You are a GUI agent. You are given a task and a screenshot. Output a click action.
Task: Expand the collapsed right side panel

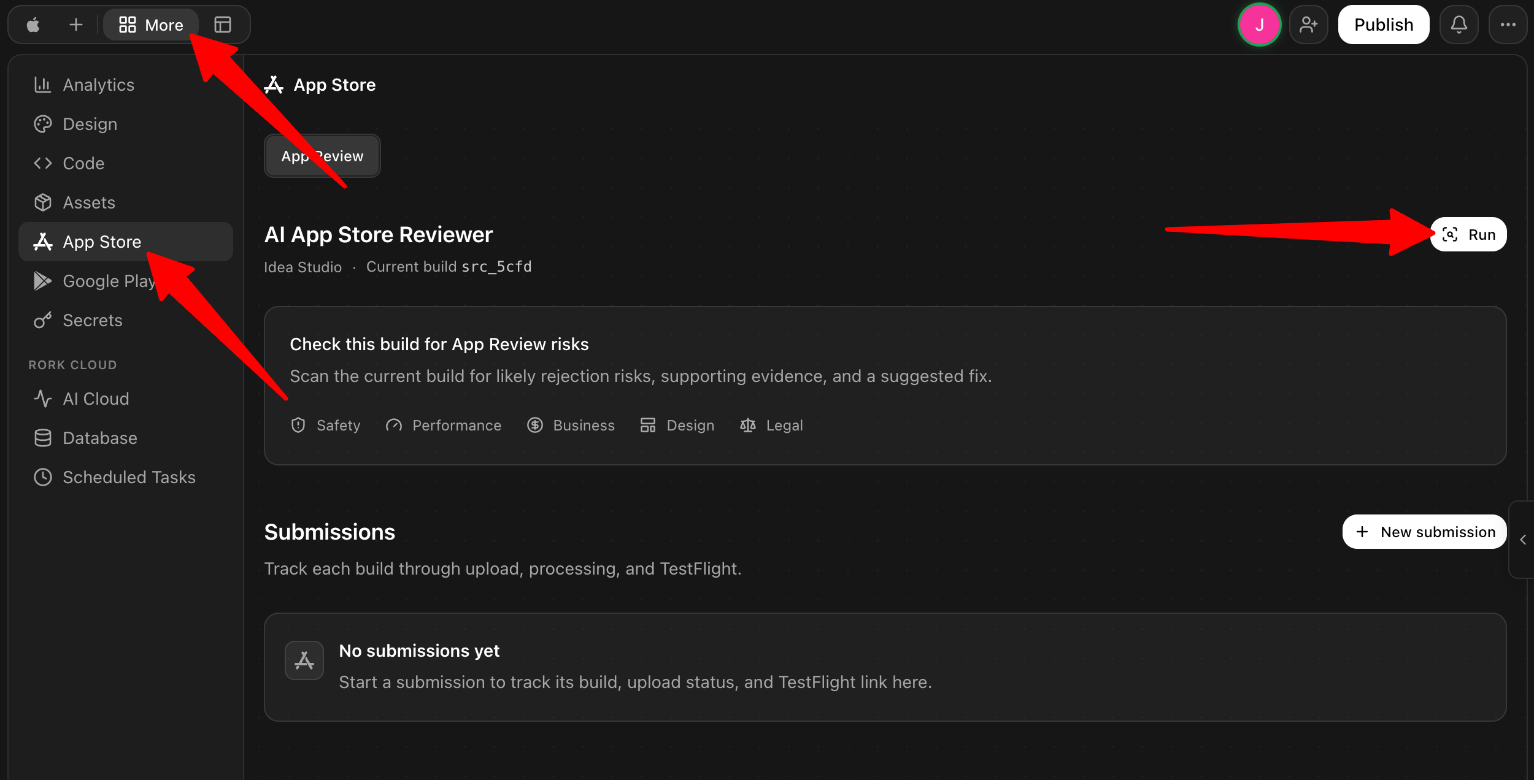coord(1523,540)
